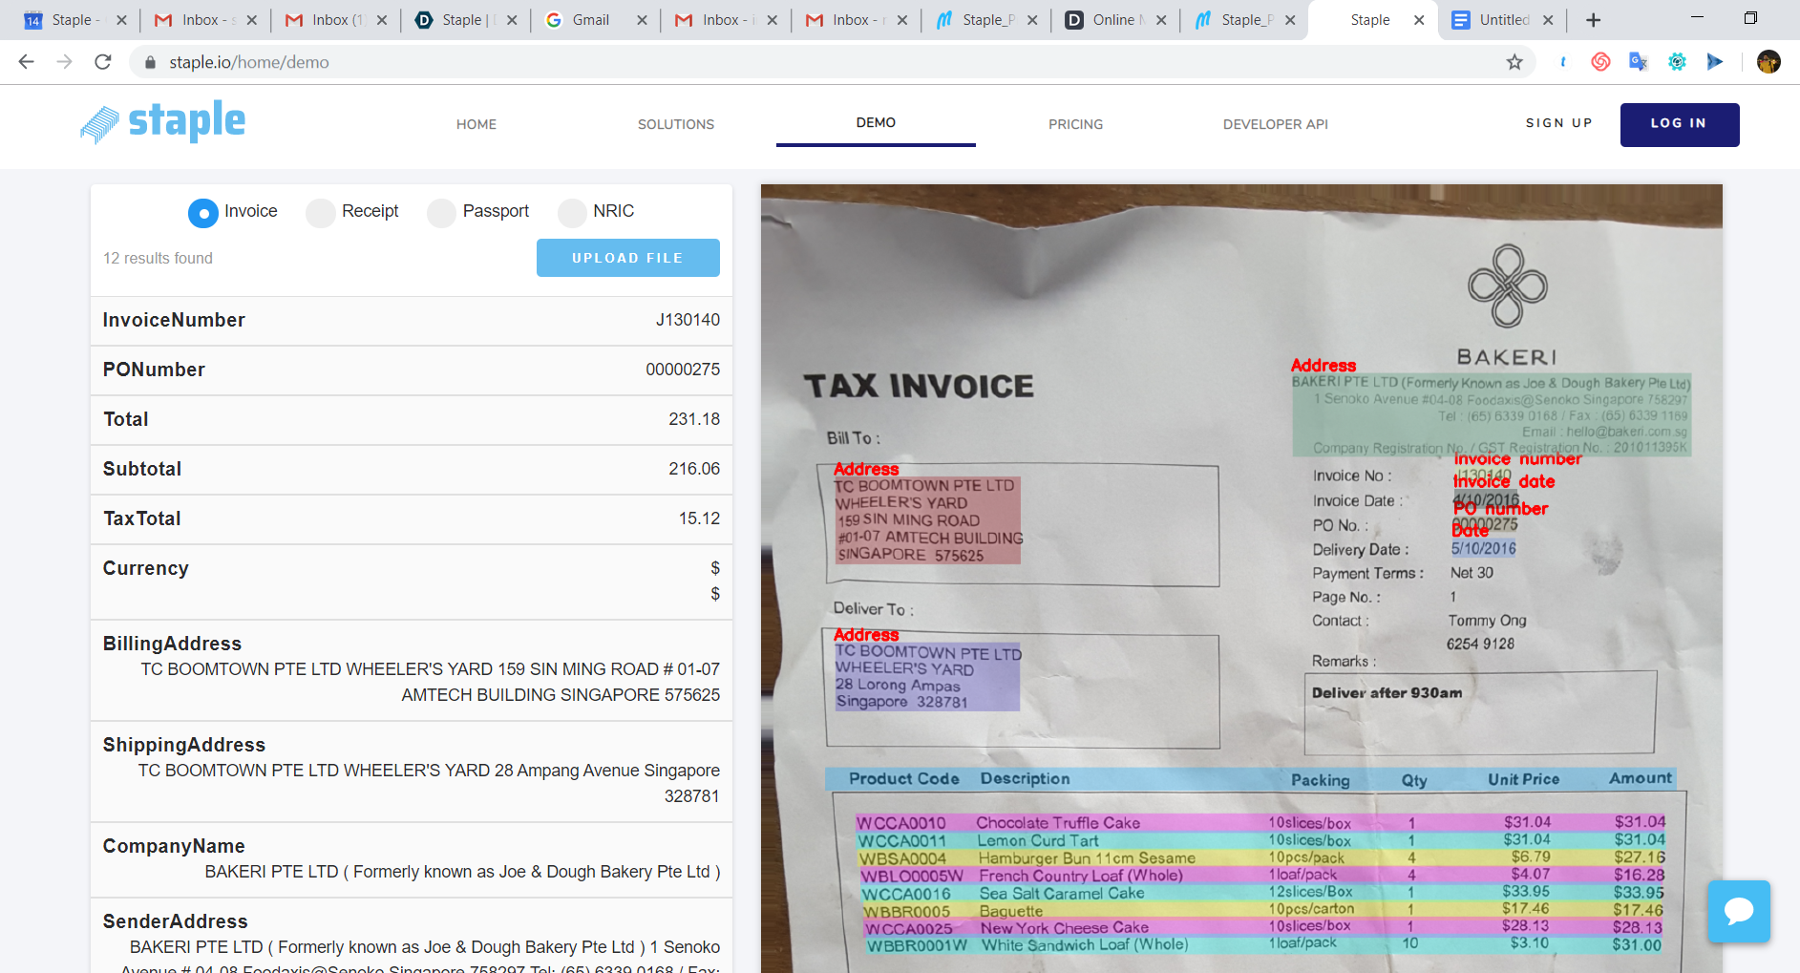1800x973 pixels.
Task: Click the invoice preview image
Action: tap(1241, 579)
